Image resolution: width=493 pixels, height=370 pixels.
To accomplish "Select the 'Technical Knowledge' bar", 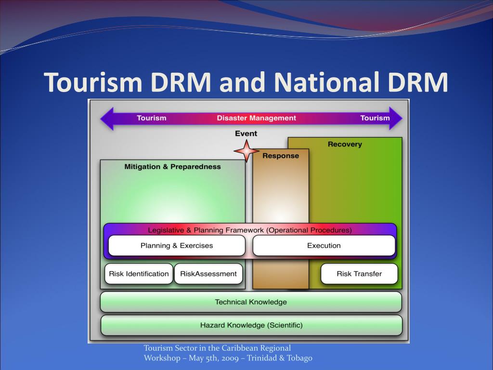I will (251, 302).
